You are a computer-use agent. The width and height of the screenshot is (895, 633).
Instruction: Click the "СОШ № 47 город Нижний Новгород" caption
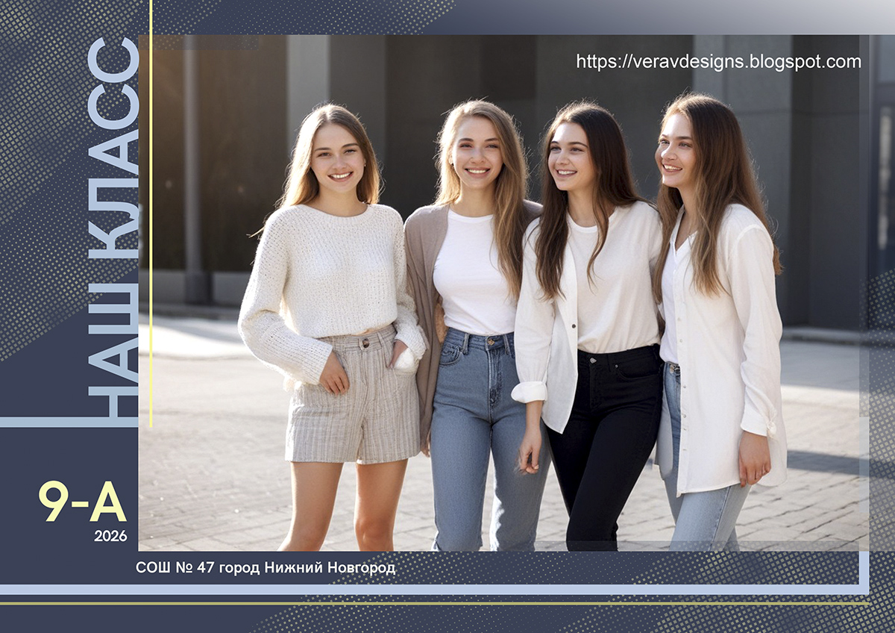[266, 568]
